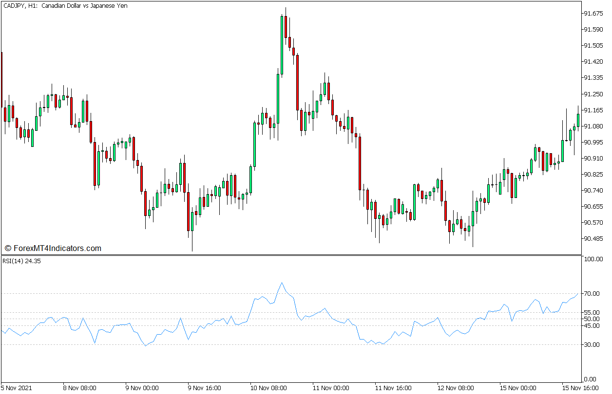The width and height of the screenshot is (612, 394).
Task: Click the RSI line at its highest peak
Action: (x=283, y=283)
